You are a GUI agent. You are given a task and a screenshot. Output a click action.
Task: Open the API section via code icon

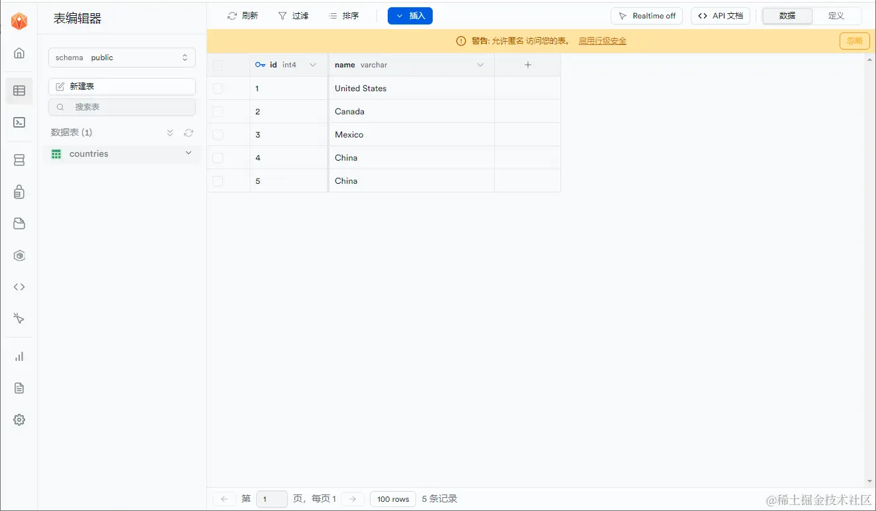pyautogui.click(x=19, y=286)
